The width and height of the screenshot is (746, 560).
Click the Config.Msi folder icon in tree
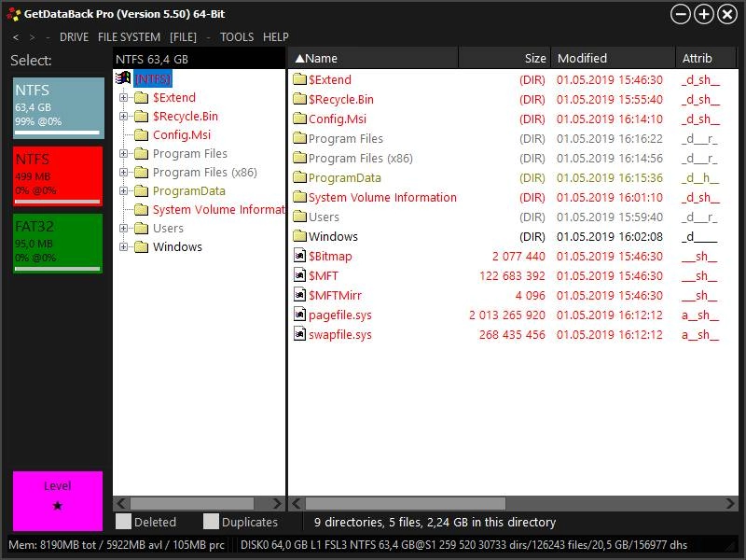pos(142,134)
